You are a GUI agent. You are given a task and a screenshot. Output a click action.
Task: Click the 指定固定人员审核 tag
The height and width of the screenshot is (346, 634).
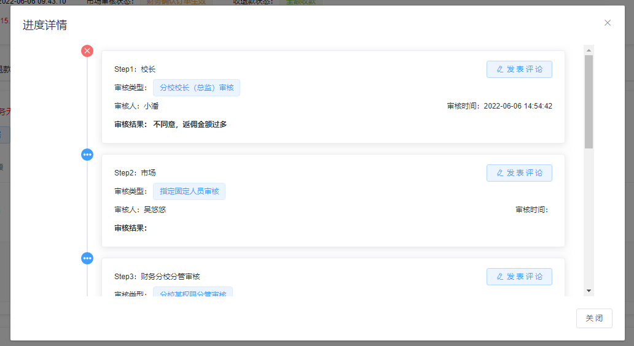point(189,191)
